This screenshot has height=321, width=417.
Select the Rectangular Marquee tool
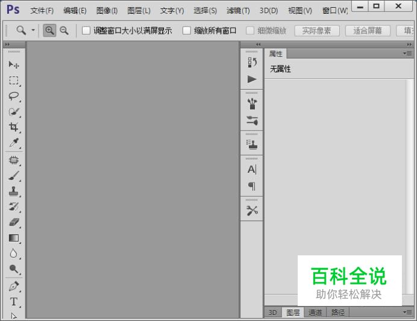click(14, 80)
